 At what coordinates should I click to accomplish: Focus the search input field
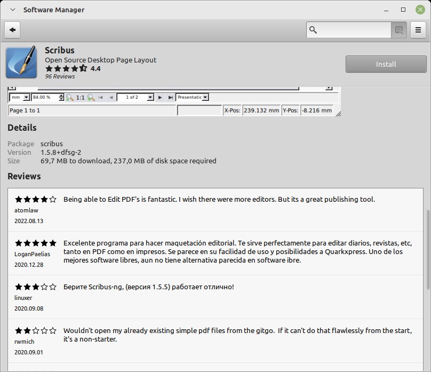pyautogui.click(x=349, y=30)
